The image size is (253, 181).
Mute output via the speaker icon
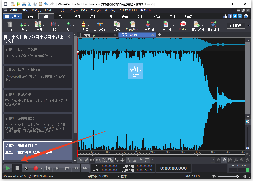213,176
